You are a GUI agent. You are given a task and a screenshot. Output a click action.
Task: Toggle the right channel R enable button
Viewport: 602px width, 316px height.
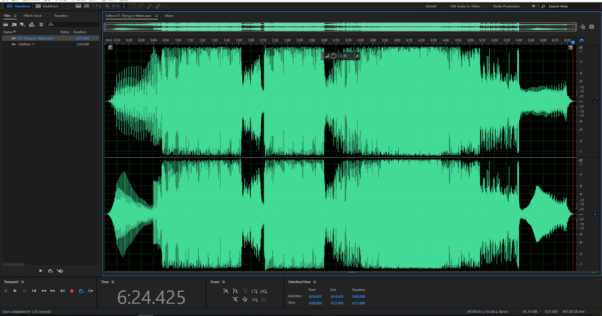pos(595,214)
